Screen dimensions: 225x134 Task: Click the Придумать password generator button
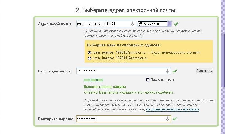[204, 71]
